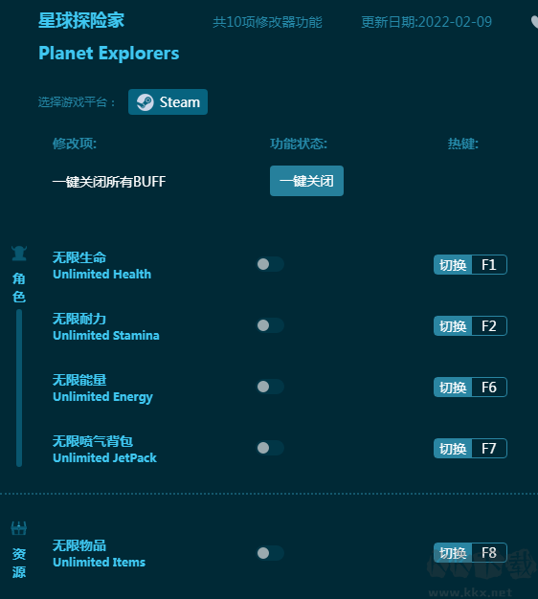Click the heart favorite icon at top right
The width and height of the screenshot is (538, 599).
click(x=534, y=22)
